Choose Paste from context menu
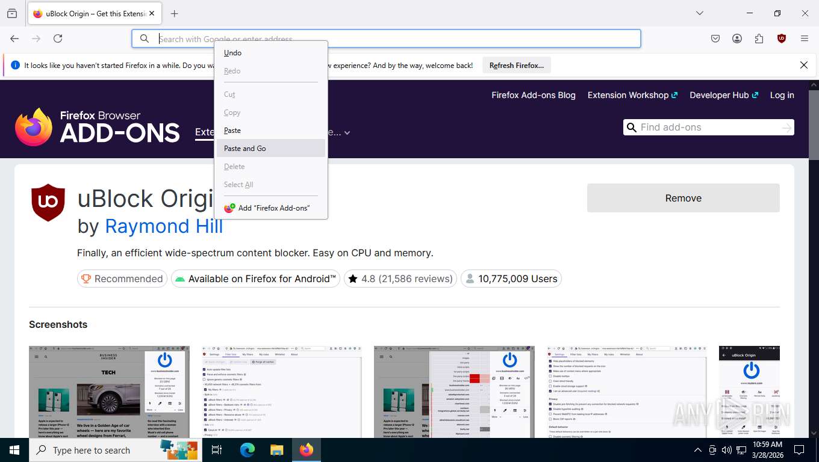This screenshot has width=819, height=462. (271, 131)
